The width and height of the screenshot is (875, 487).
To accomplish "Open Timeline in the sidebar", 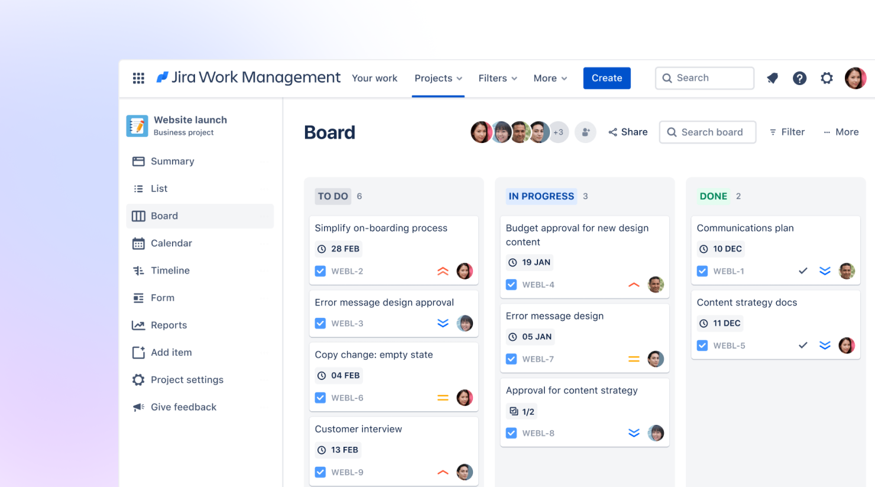I will [x=200, y=271].
